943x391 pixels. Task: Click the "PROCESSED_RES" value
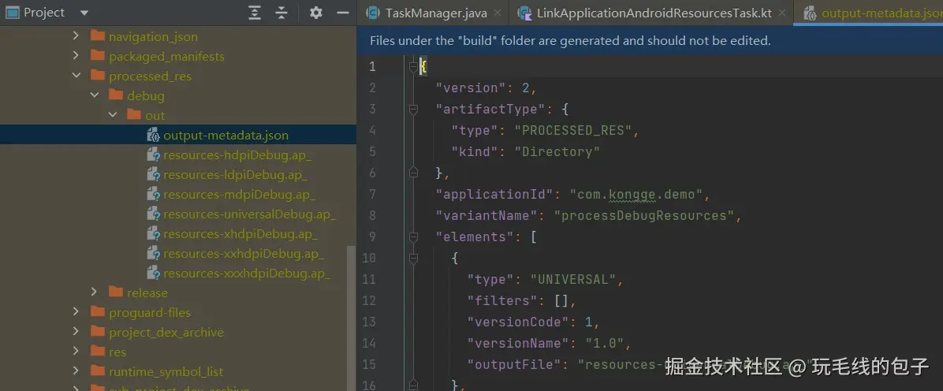(572, 131)
